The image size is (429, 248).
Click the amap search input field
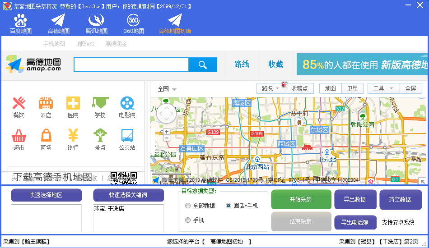click(x=131, y=65)
